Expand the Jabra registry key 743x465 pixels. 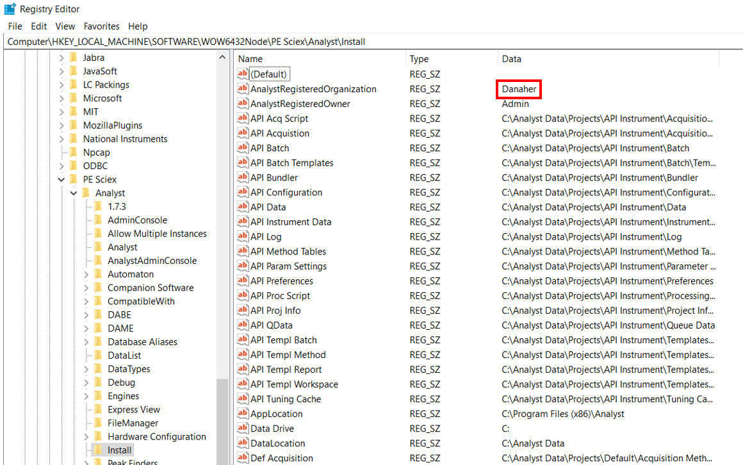pyautogui.click(x=61, y=58)
